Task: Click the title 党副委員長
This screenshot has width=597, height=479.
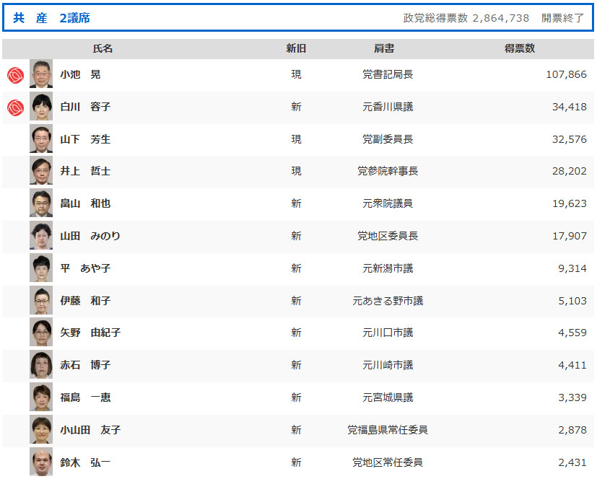Action: [x=388, y=139]
